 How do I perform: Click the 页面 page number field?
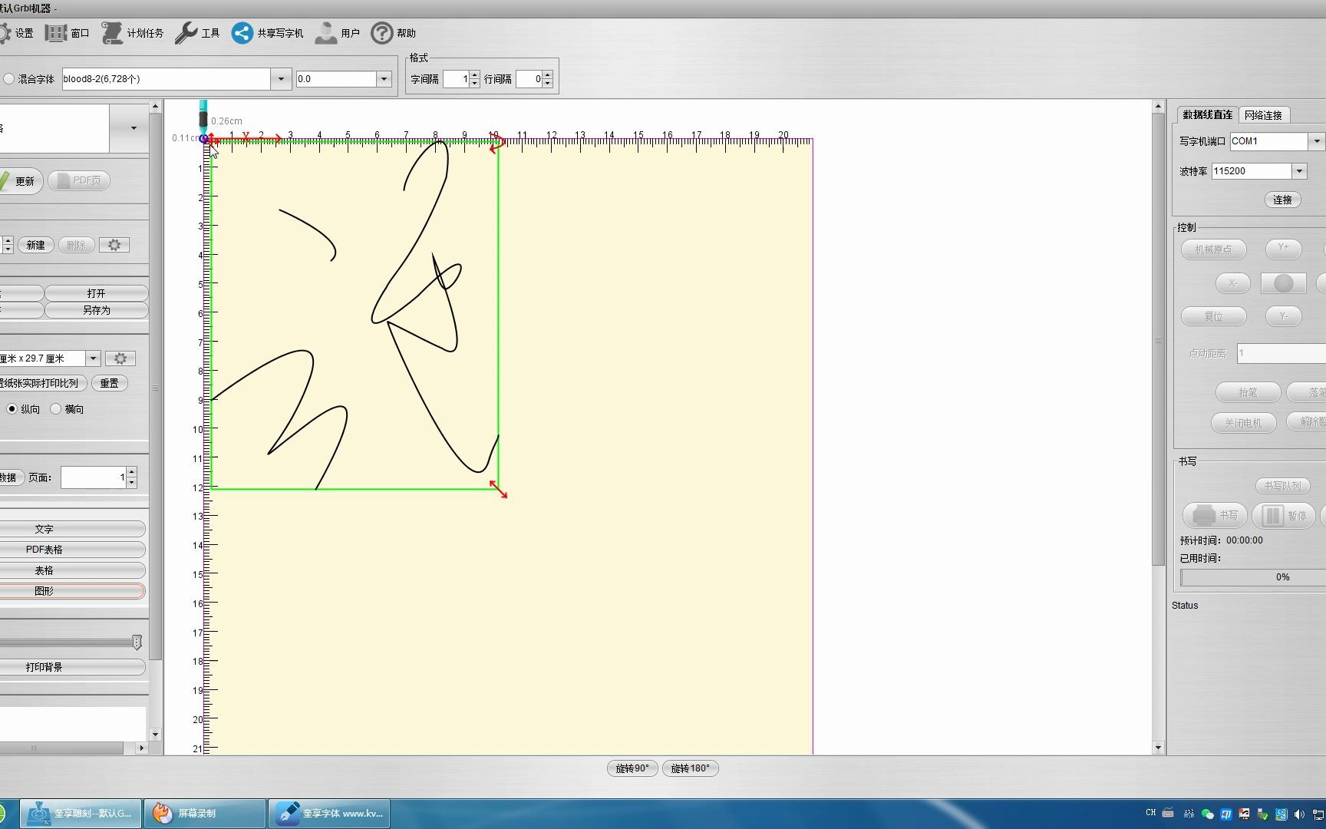pyautogui.click(x=94, y=477)
